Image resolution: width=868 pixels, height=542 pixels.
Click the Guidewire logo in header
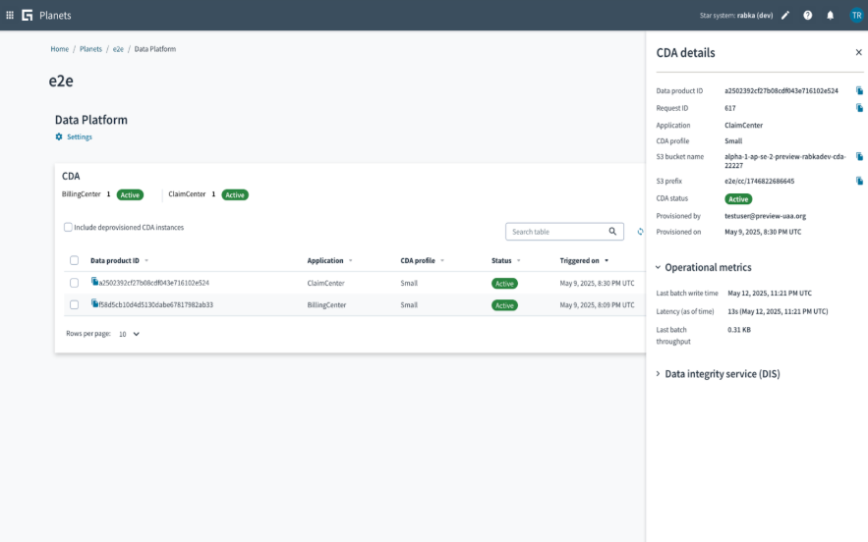(28, 15)
